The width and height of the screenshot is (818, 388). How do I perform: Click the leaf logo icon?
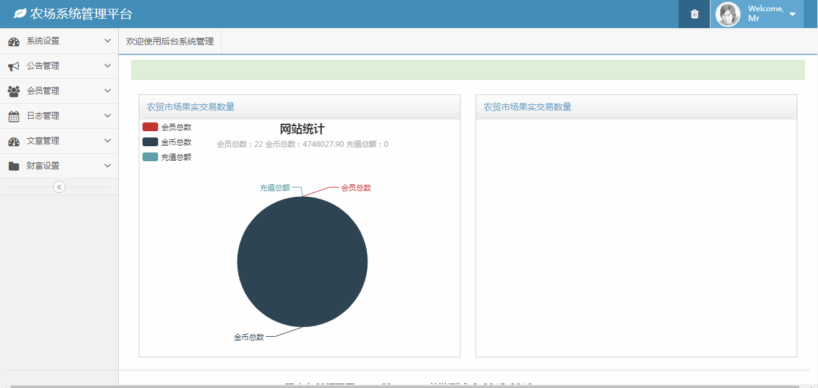coord(20,14)
